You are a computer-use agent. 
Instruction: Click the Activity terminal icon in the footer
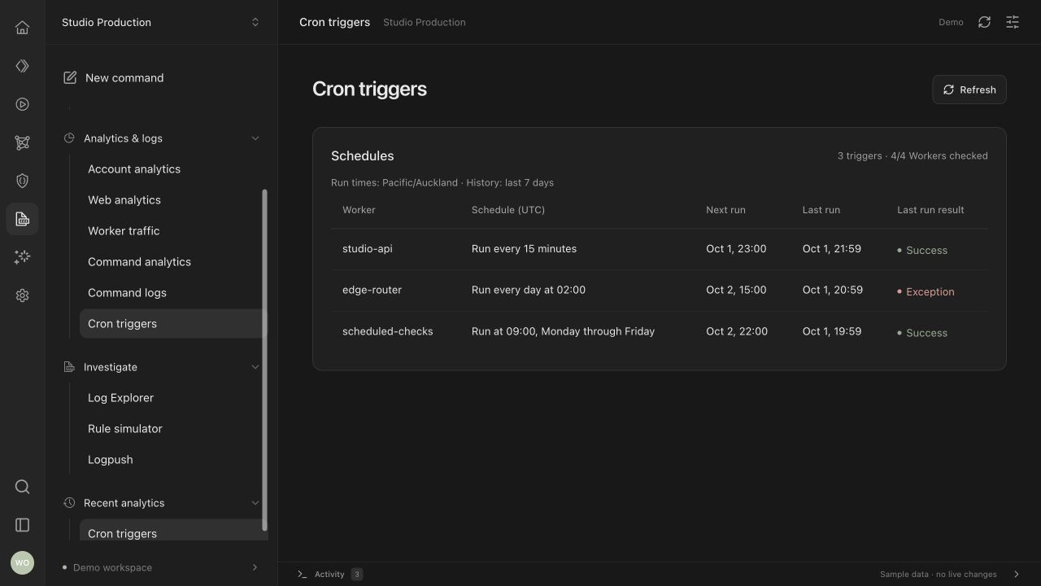click(303, 574)
